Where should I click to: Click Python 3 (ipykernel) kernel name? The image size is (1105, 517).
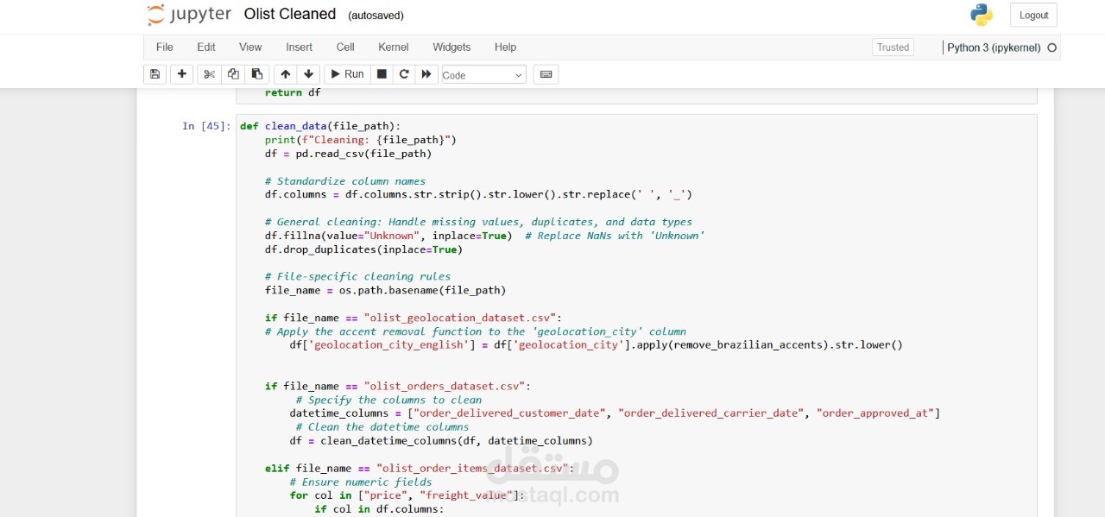pyautogui.click(x=994, y=47)
